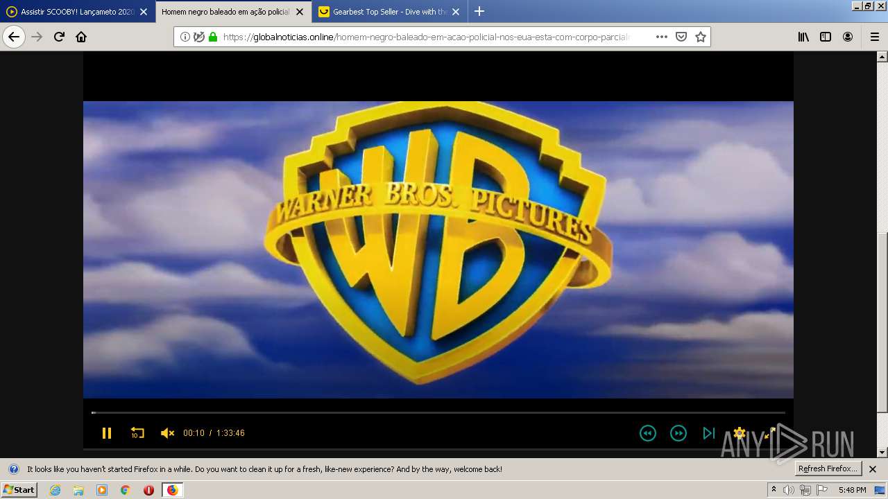Click the taskbar clock 5:48 PM
The height and width of the screenshot is (499, 888).
pos(852,490)
